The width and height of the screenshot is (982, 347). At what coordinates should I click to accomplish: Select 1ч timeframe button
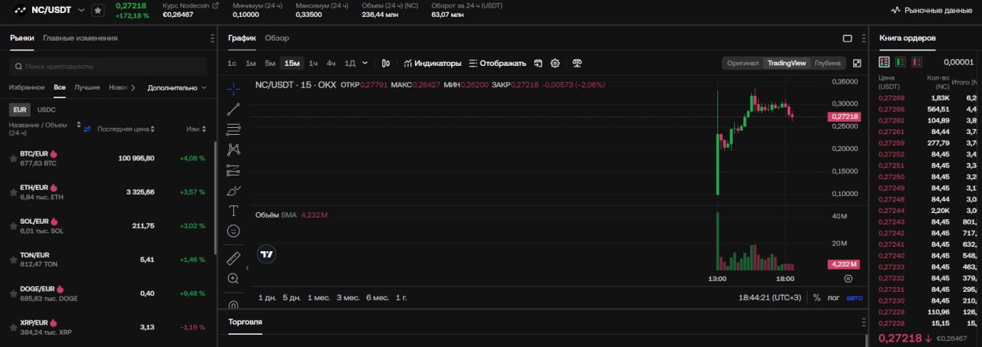coord(313,63)
